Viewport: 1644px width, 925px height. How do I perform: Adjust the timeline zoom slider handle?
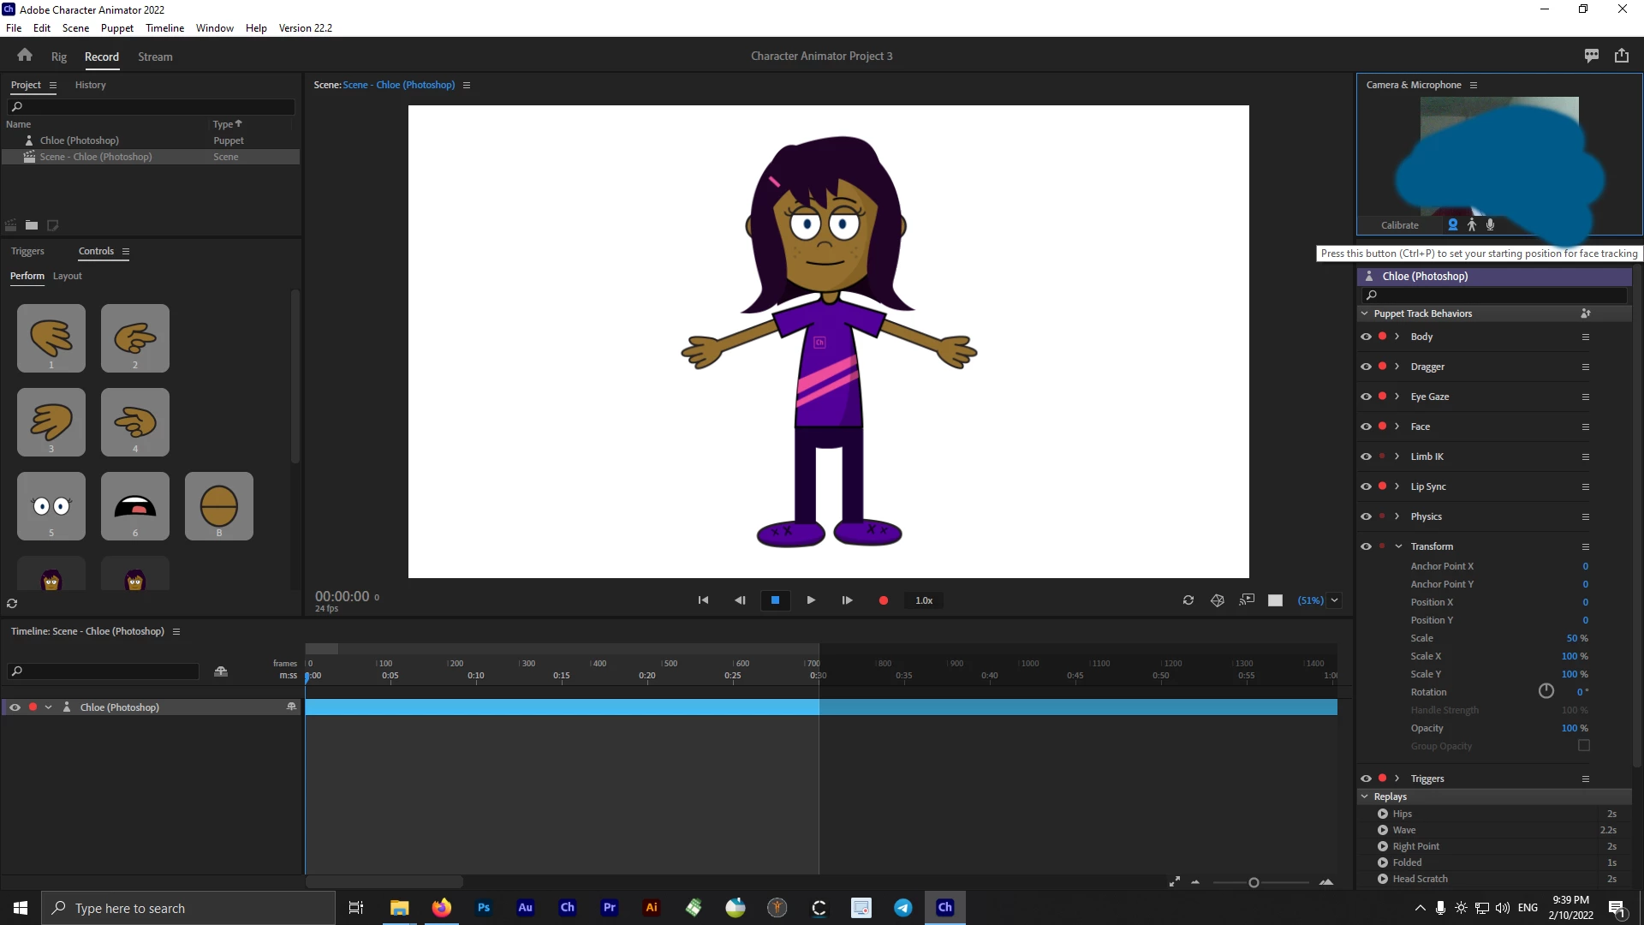pos(1254,883)
